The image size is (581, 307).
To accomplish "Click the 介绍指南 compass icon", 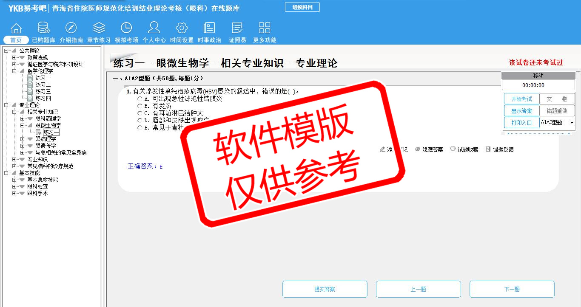I will (x=71, y=28).
